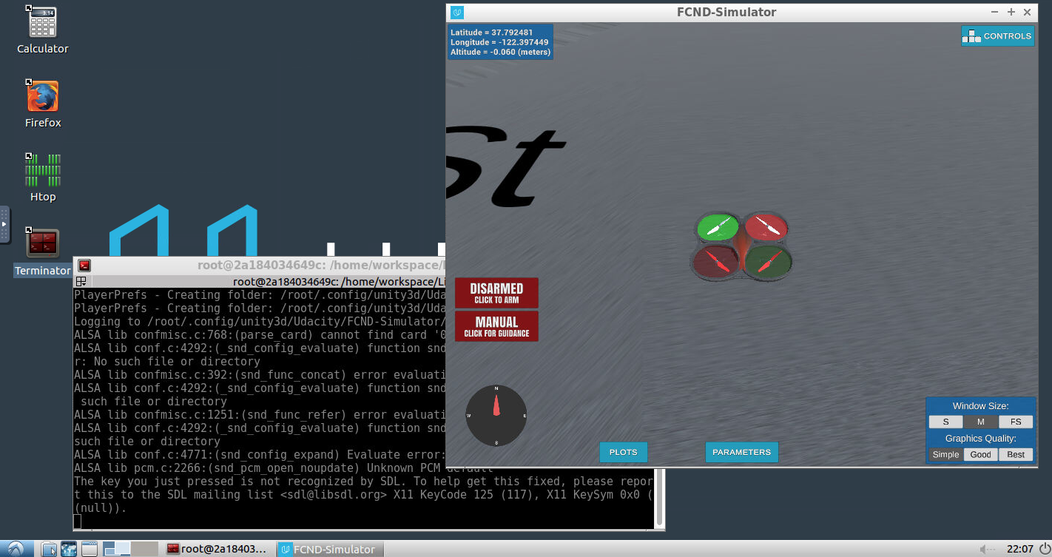Click the compass widget in the simulator
The width and height of the screenshot is (1052, 557).
click(x=496, y=415)
